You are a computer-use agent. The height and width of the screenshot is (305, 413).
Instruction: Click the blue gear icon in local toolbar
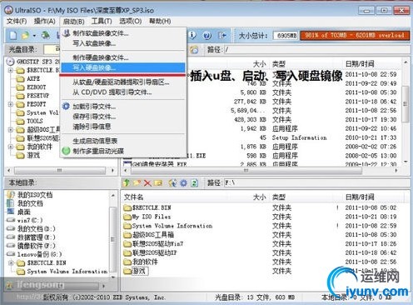183,182
